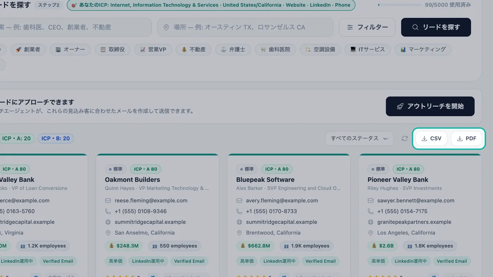Click the San Anselmo, California location

(x=144, y=233)
